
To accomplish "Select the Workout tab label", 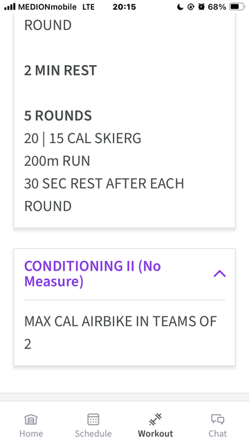I will pos(155,434).
